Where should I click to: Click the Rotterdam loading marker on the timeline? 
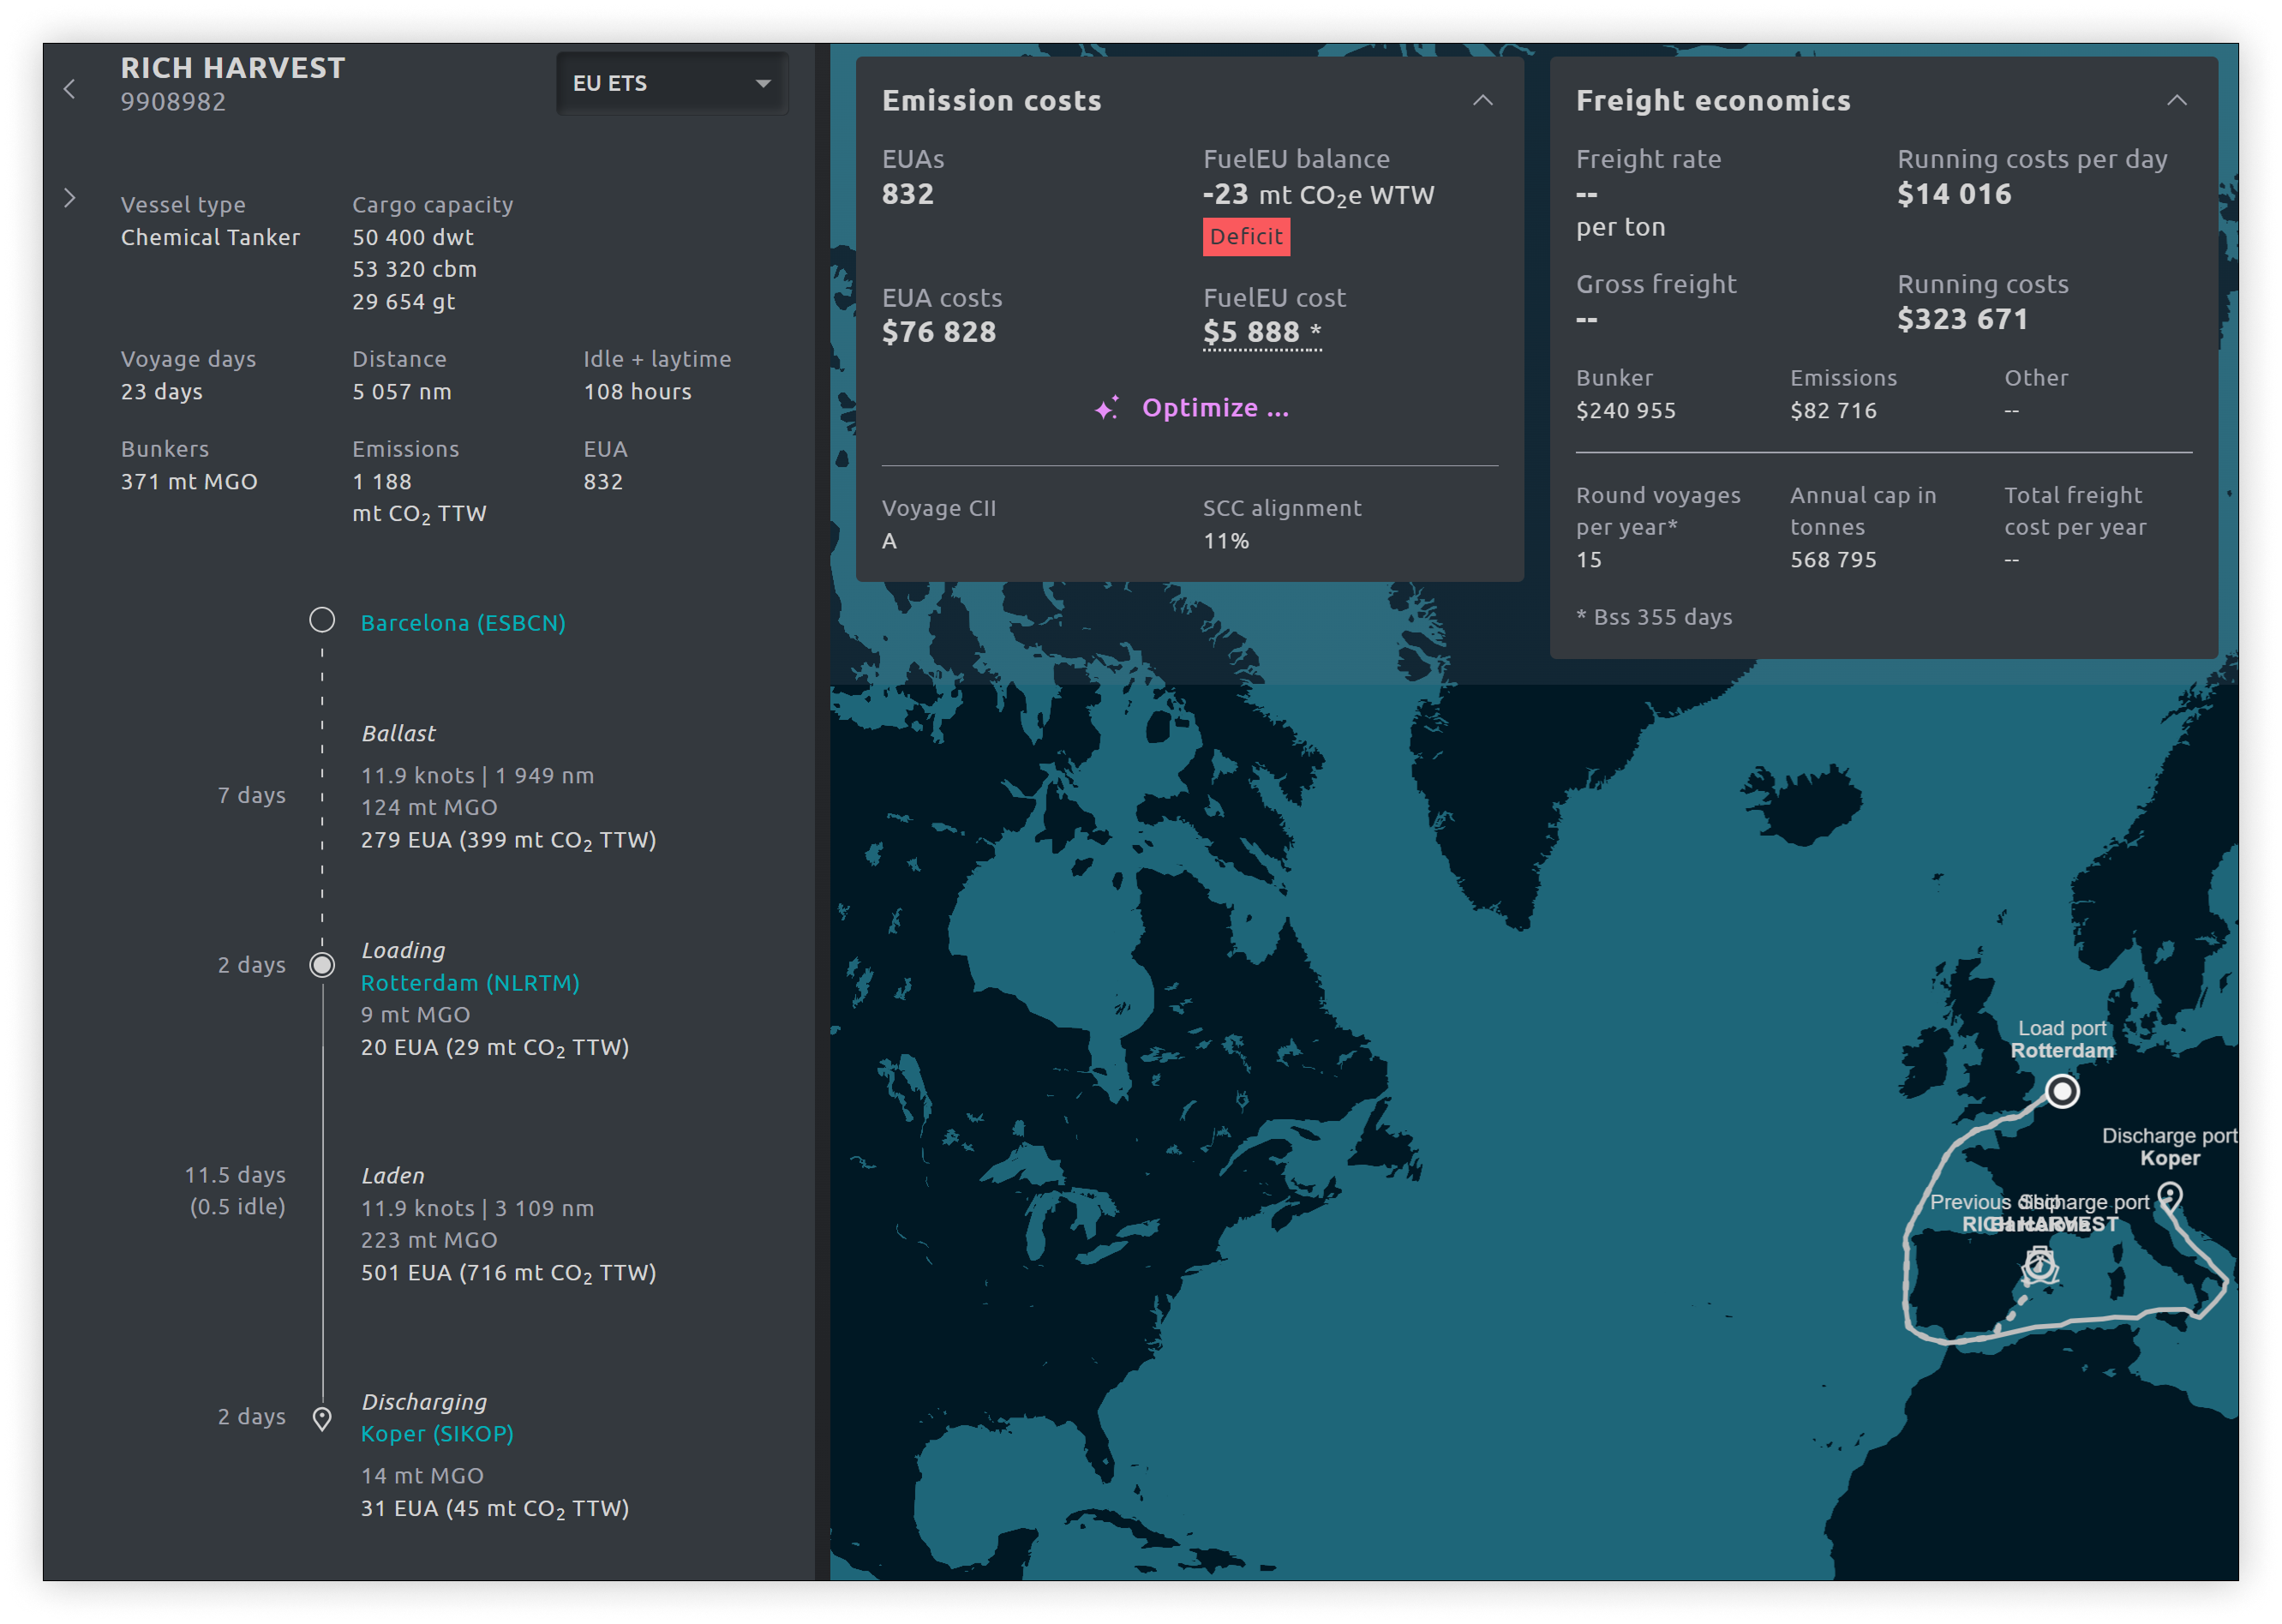322,965
